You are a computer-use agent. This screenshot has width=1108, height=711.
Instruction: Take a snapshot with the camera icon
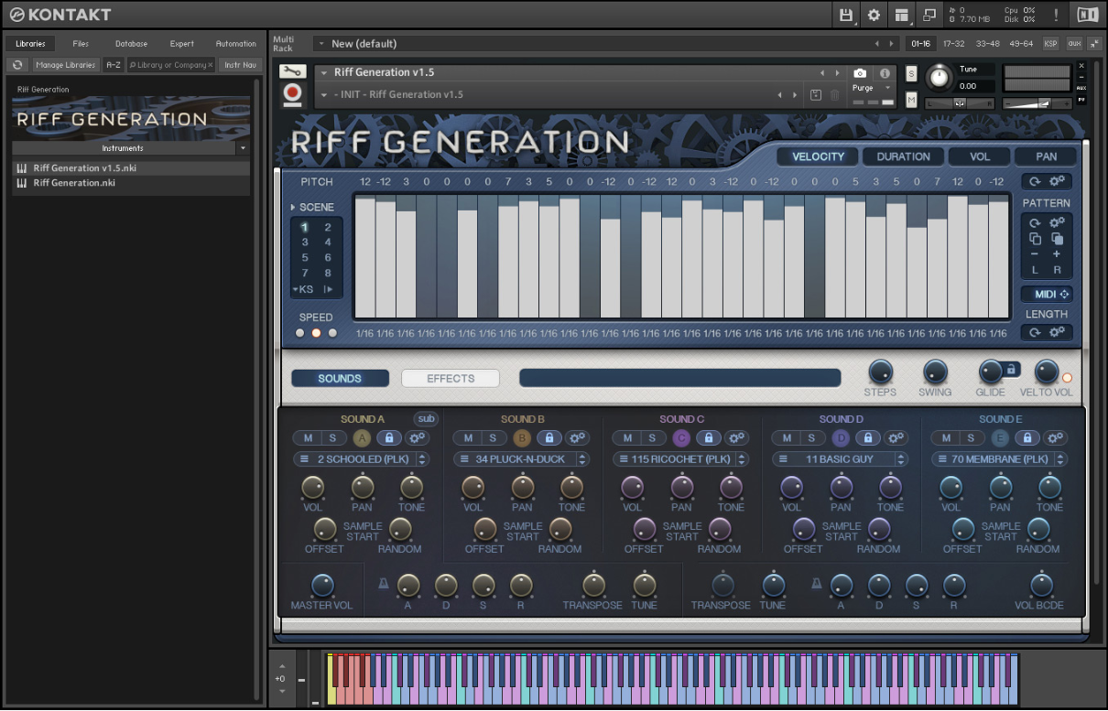click(x=860, y=73)
